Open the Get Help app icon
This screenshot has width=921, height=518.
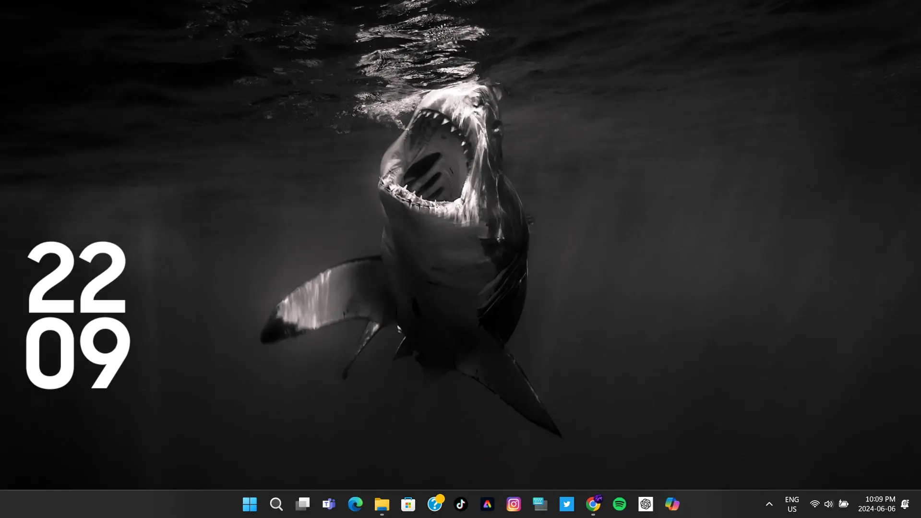coord(435,504)
